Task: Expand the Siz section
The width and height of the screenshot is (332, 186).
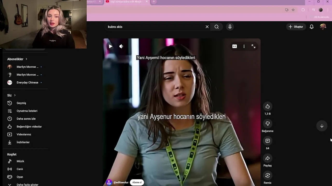Action: point(11,95)
